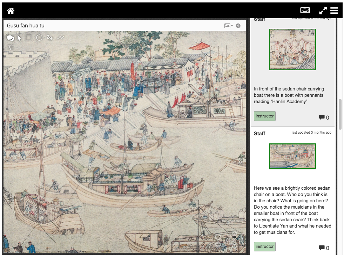Open the image view options dropdown
Viewport: 344px width, 257px height.
[x=229, y=26]
